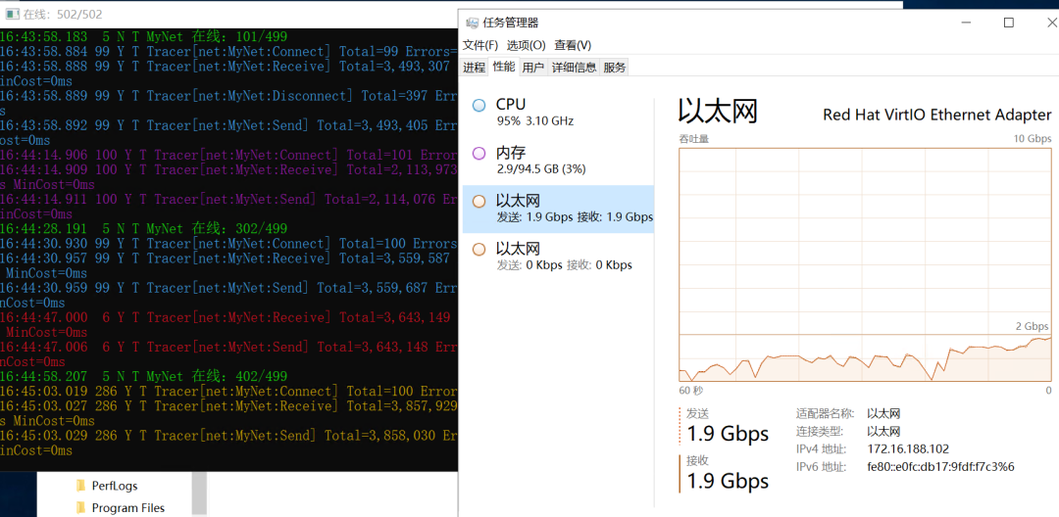The height and width of the screenshot is (517, 1059).
Task: Maximize the Task Manager window
Action: tap(1009, 23)
